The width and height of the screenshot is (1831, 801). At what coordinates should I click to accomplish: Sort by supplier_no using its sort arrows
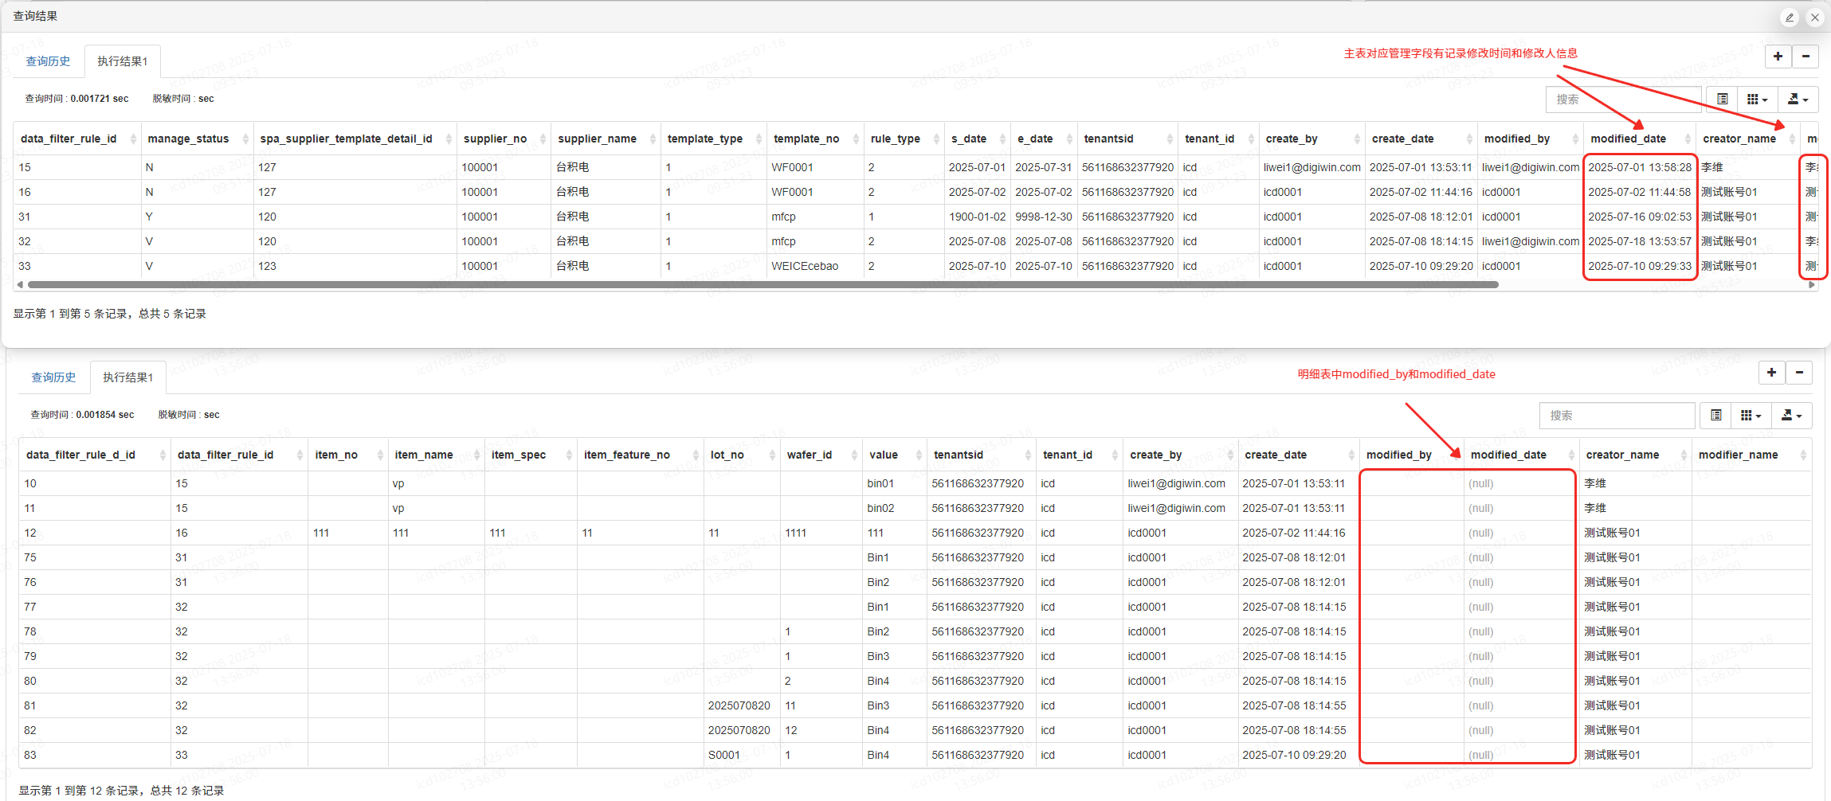[x=543, y=139]
